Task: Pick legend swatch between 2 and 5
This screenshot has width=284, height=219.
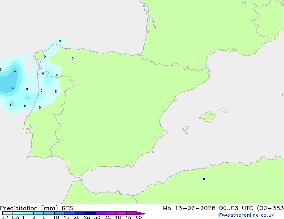Action: pyautogui.click(x=39, y=213)
